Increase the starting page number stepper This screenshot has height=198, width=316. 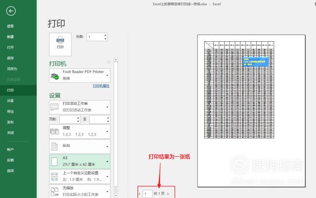pos(78,118)
